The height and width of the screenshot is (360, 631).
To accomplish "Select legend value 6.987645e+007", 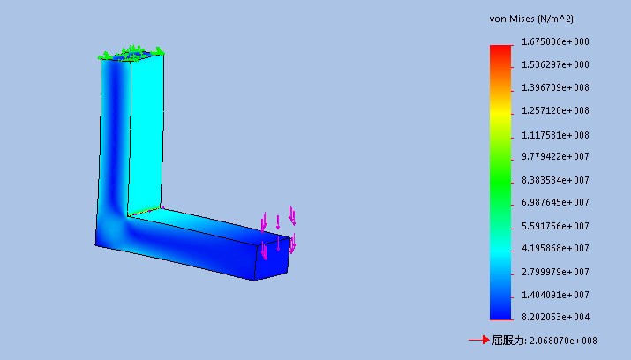I will 555,202.
